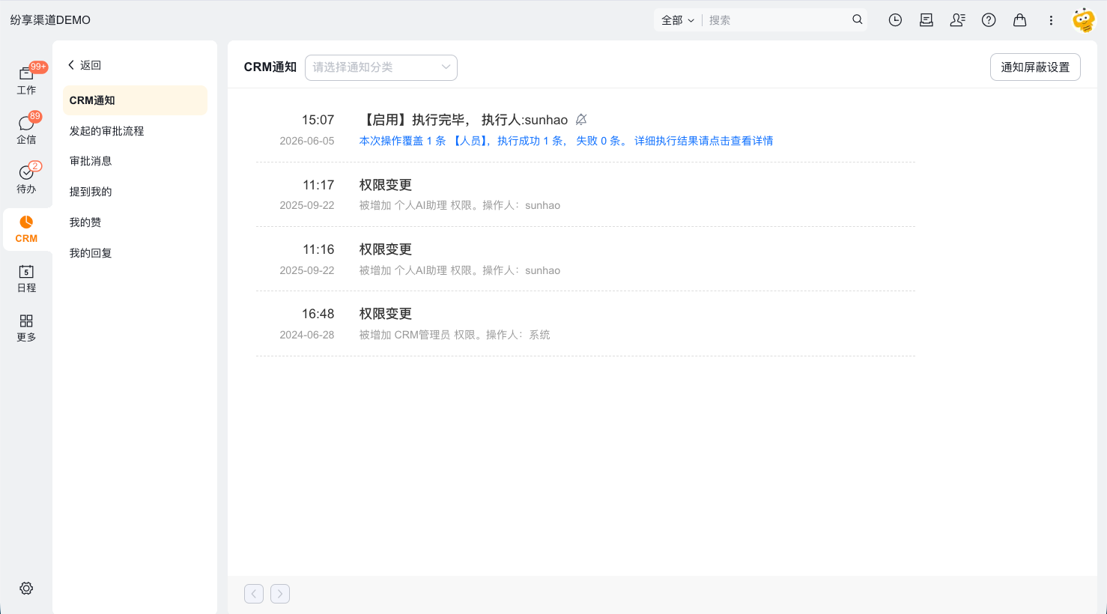Expand the 全部 search scope dropdown
Viewport: 1107px width, 614px height.
pyautogui.click(x=677, y=20)
